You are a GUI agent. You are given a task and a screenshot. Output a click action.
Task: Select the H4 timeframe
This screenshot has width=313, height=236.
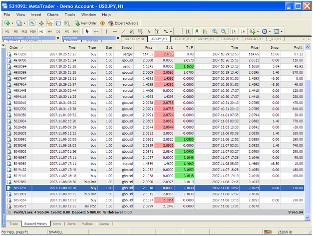50,32
